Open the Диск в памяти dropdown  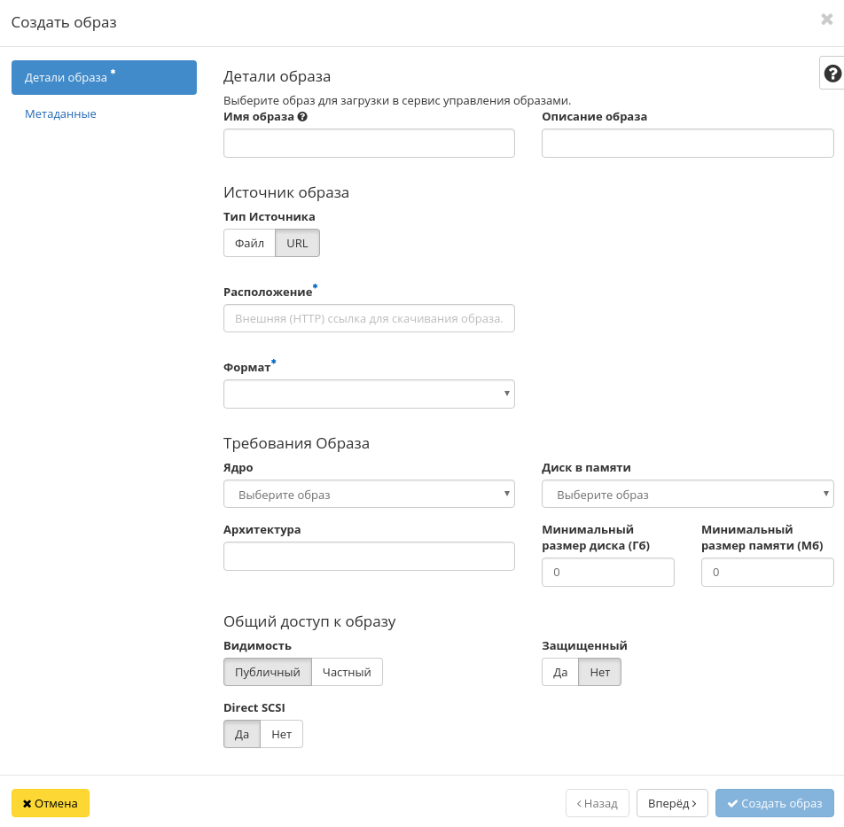click(x=687, y=494)
